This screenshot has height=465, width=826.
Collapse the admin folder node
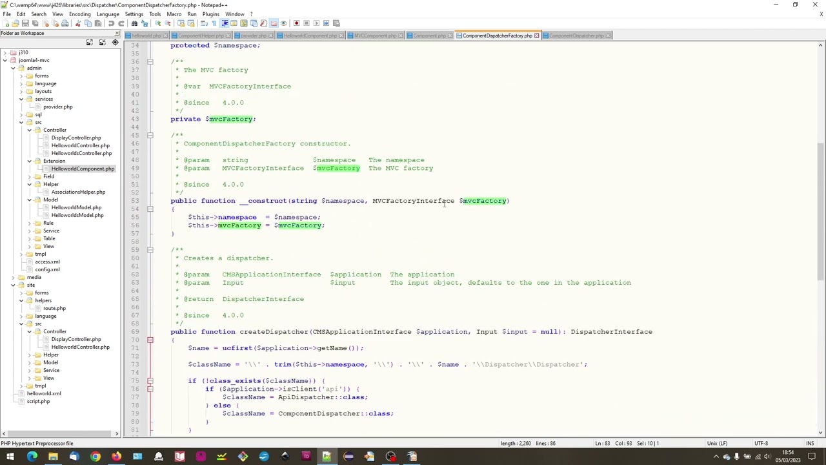13,68
